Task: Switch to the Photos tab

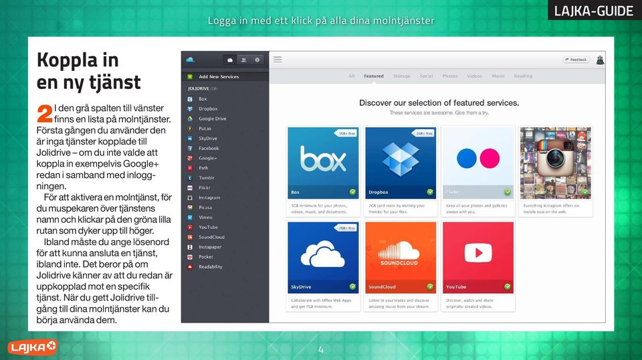Action: point(450,76)
